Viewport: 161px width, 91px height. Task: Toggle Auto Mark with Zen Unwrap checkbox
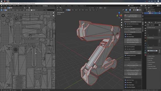[x=125, y=24]
